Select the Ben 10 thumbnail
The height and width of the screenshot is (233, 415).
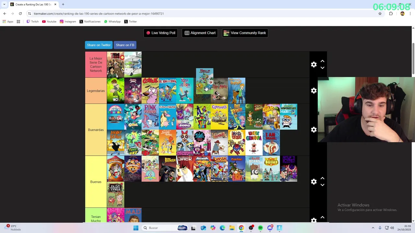point(115,91)
